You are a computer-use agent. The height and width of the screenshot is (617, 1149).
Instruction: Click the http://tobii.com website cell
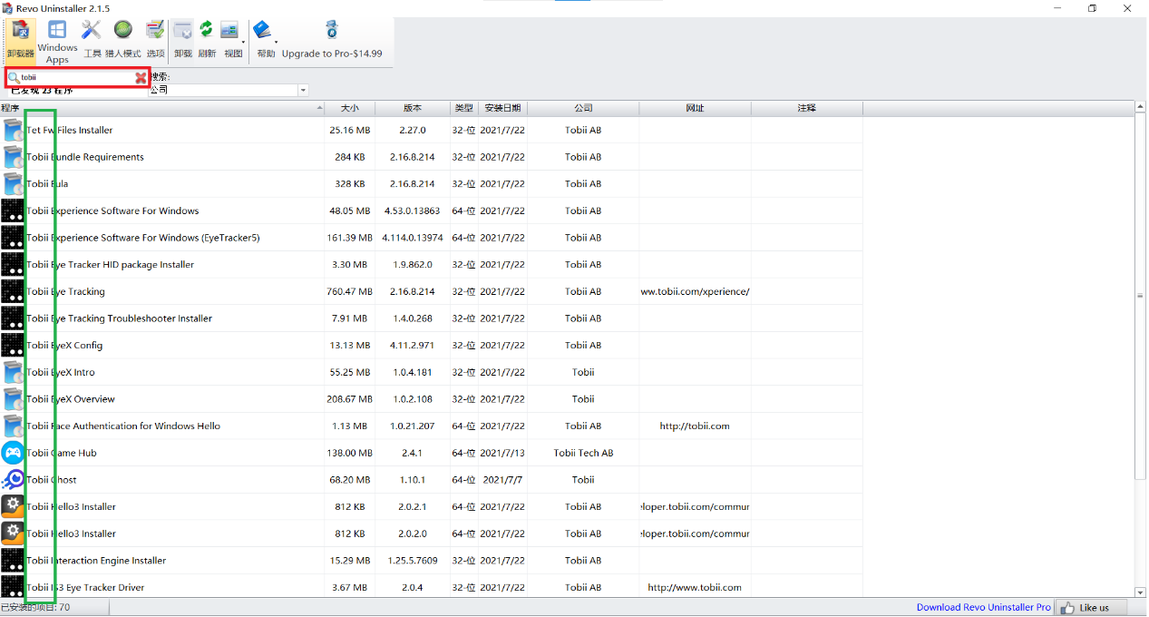click(x=695, y=426)
